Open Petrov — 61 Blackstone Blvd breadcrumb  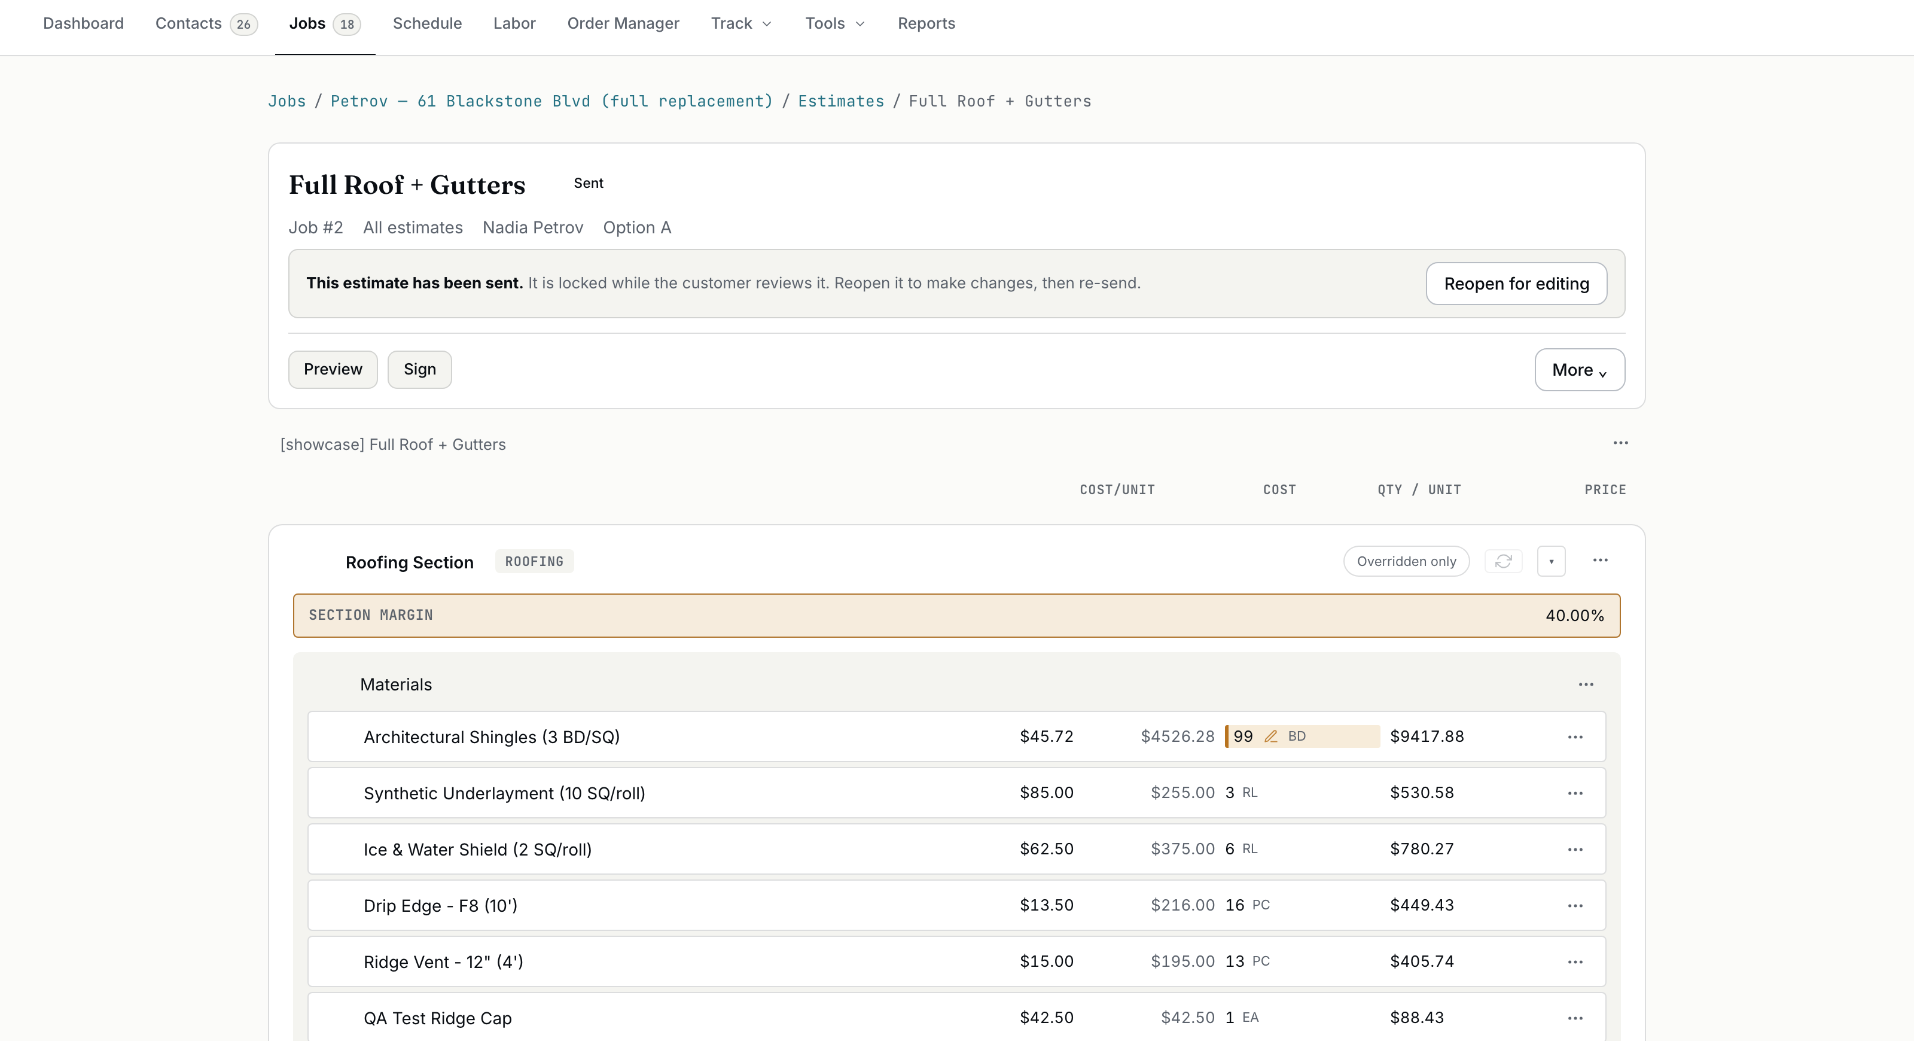551,101
